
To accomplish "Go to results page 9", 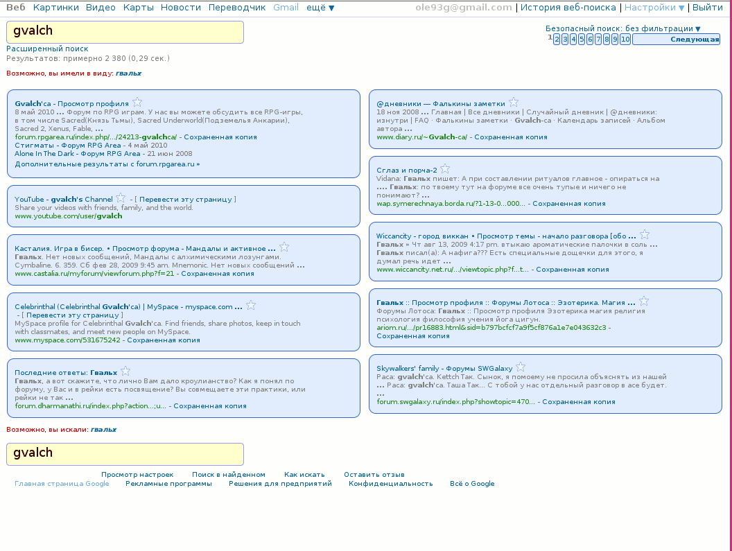I will pos(615,40).
